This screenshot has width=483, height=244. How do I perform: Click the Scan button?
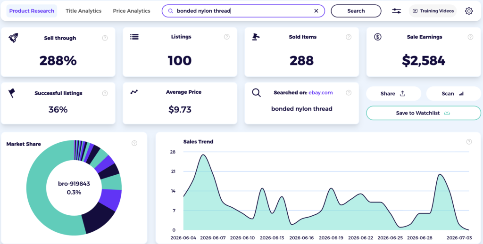tap(453, 94)
